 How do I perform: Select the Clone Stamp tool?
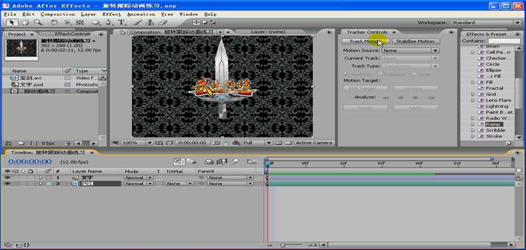(x=150, y=22)
